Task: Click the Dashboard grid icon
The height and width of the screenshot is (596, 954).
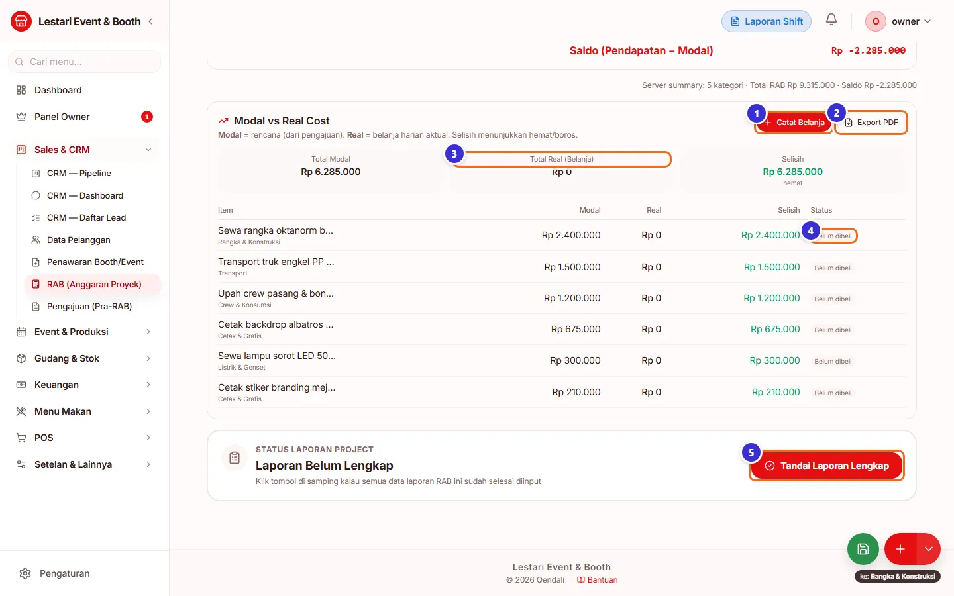Action: 21,90
